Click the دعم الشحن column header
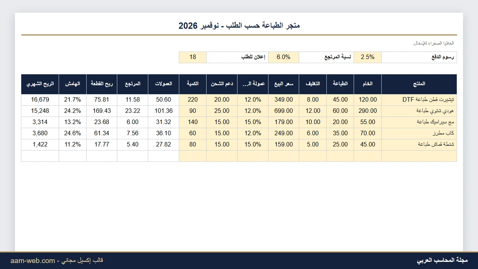 click(222, 84)
